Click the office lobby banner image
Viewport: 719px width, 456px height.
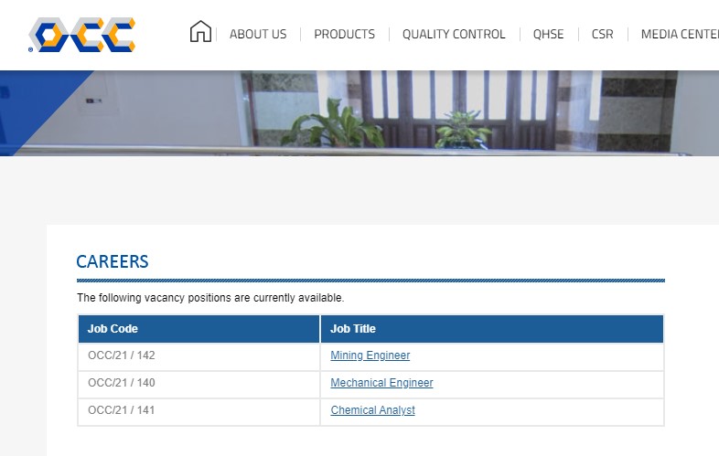(359, 113)
